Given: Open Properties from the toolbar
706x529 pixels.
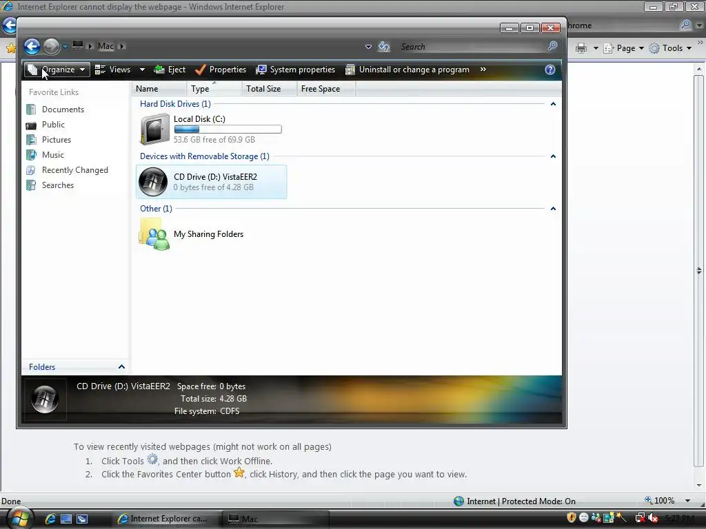Looking at the screenshot, I should 221,70.
